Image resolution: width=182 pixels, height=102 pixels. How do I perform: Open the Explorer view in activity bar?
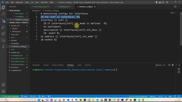pyautogui.click(x=3, y=7)
